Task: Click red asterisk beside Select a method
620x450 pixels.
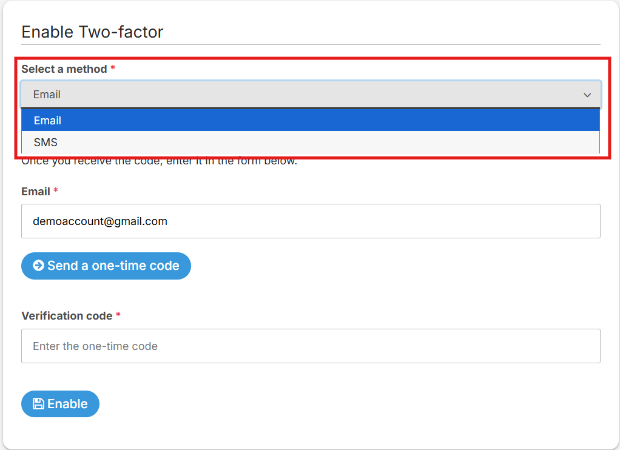Action: click(113, 69)
